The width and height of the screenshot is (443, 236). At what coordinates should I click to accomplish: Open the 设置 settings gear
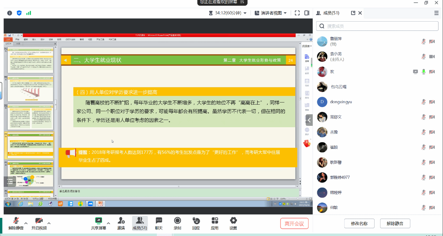click(233, 221)
